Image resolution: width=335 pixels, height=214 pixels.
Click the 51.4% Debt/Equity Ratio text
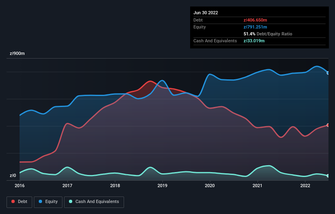pyautogui.click(x=268, y=34)
